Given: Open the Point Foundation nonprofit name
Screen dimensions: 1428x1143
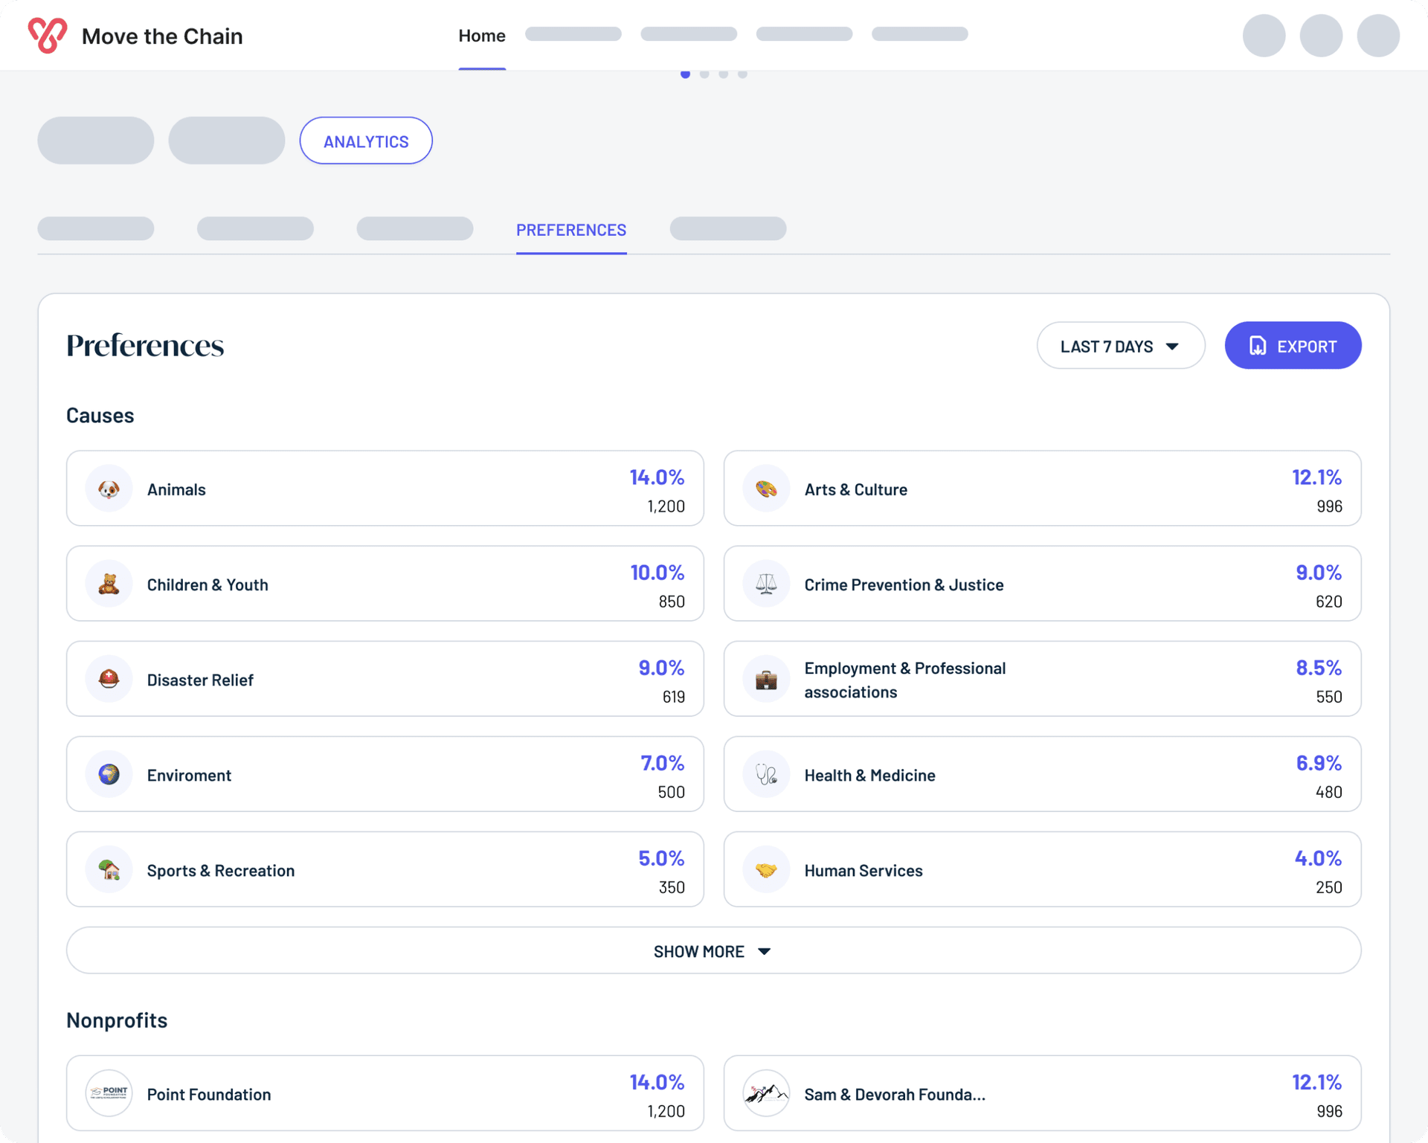Looking at the screenshot, I should click(209, 1094).
